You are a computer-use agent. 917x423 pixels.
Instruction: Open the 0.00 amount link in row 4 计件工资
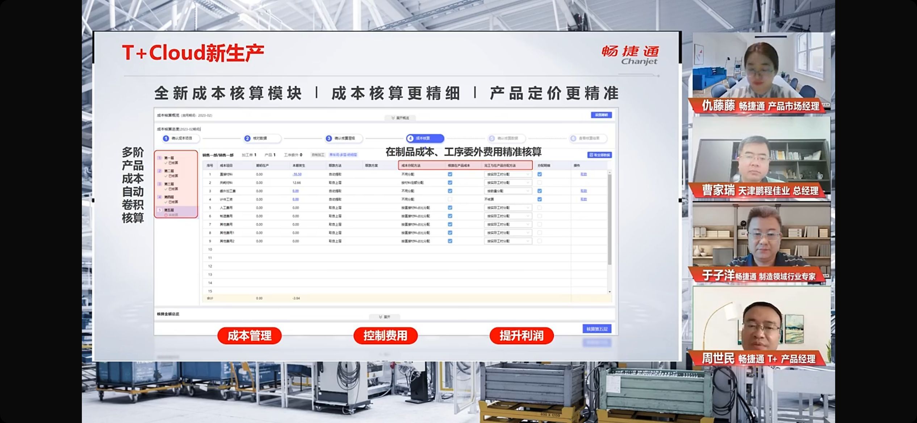coord(296,199)
